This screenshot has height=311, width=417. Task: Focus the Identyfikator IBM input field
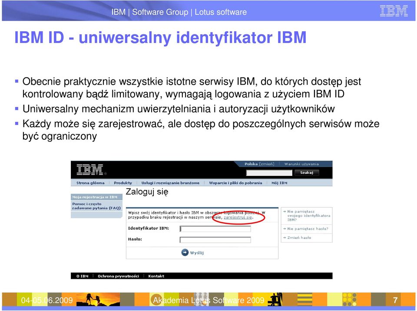pyautogui.click(x=215, y=229)
